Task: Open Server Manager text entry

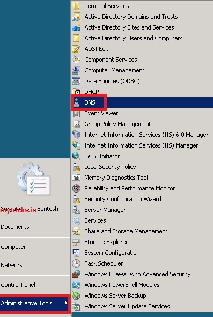Action: [x=105, y=210]
